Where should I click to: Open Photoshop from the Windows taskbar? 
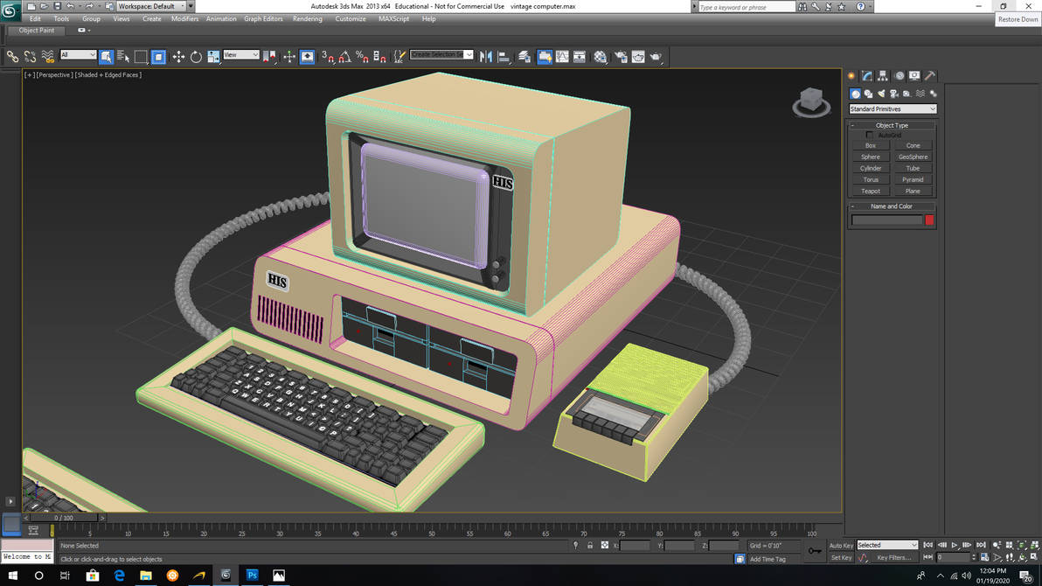tap(253, 576)
